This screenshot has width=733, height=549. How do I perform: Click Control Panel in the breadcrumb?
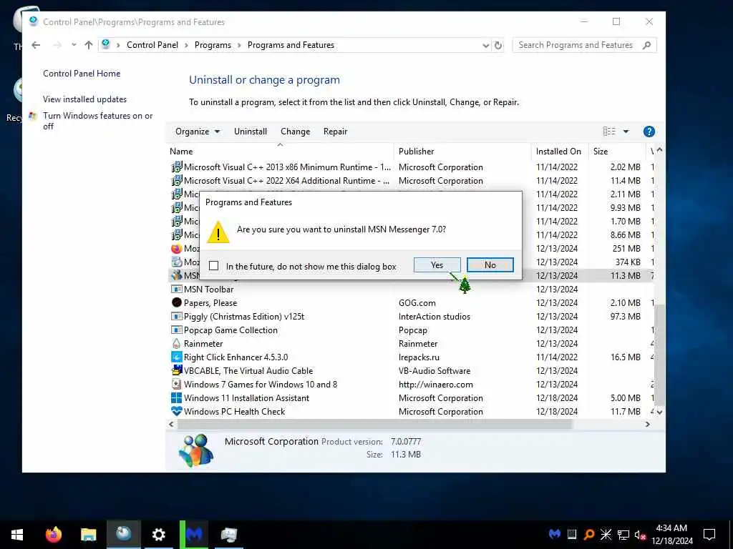(152, 45)
